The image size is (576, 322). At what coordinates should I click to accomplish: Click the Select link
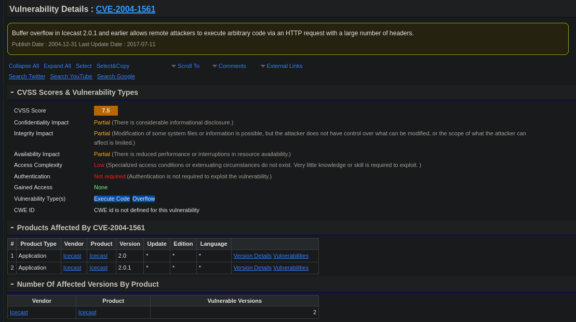[x=84, y=66]
